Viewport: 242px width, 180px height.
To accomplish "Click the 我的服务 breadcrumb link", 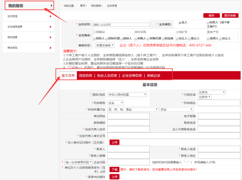I will click(96, 6).
